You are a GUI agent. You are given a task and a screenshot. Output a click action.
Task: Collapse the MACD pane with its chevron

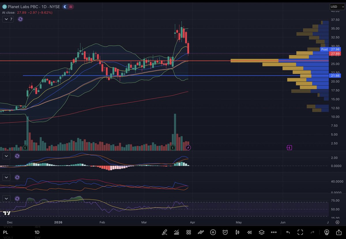(x=6, y=156)
